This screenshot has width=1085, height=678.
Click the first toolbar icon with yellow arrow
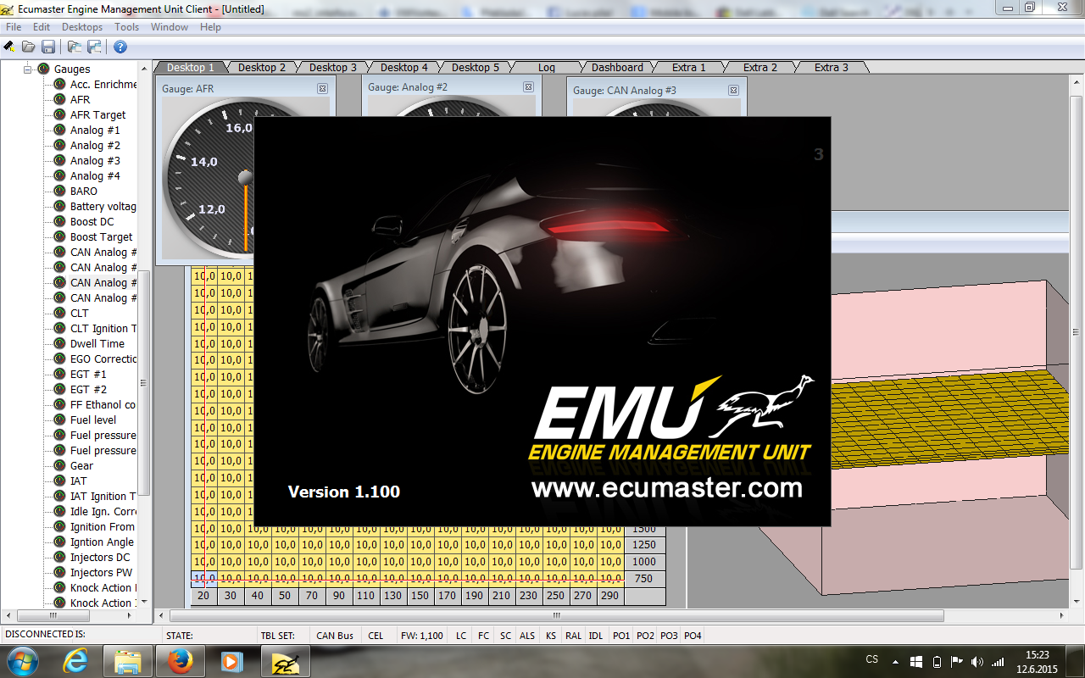coord(9,47)
